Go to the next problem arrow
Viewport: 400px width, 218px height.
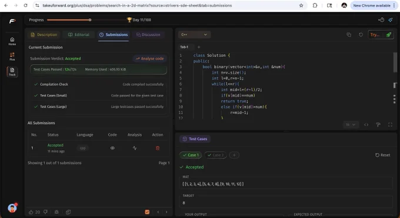(166, 212)
